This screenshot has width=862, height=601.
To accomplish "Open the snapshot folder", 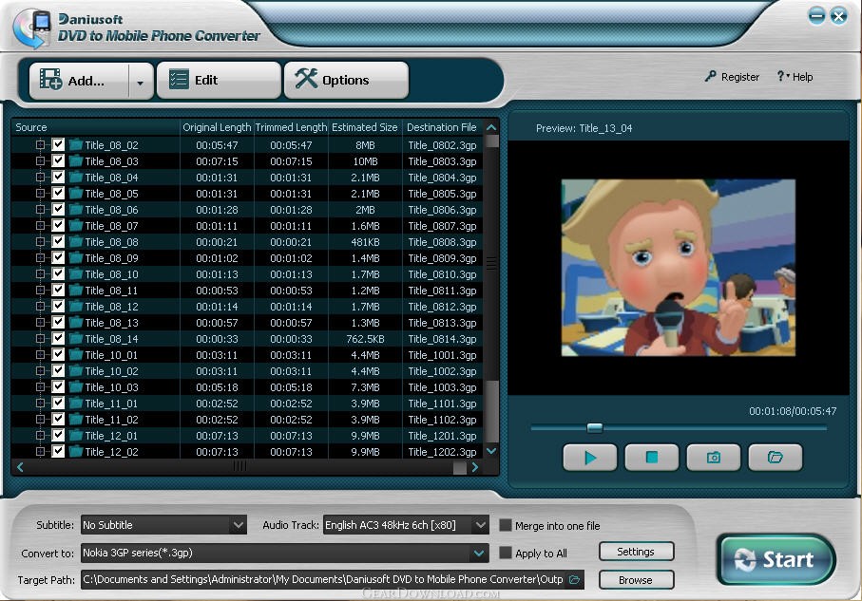I will click(x=776, y=458).
